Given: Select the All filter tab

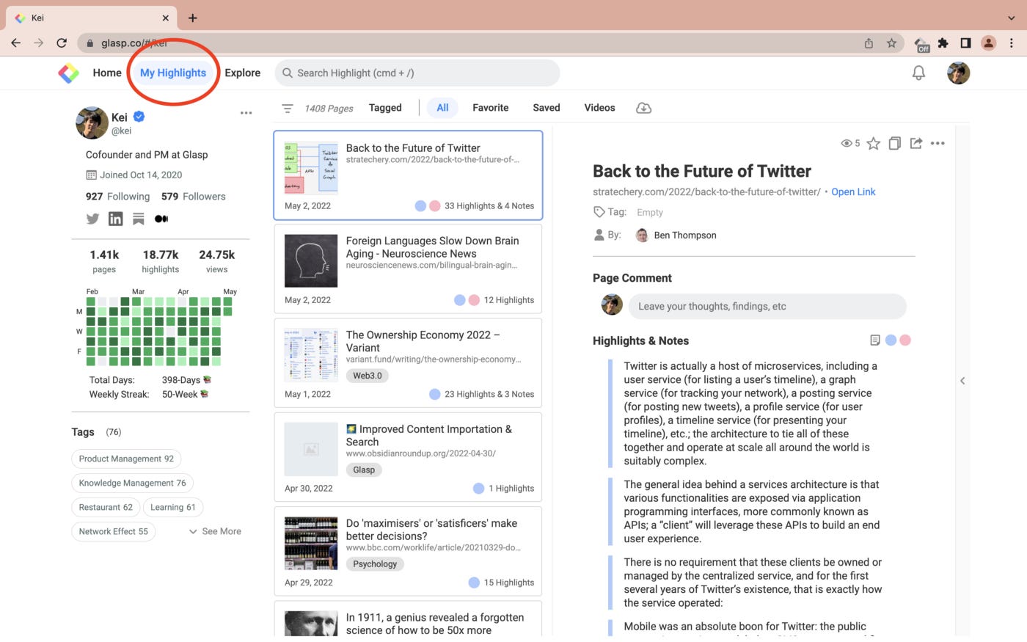Looking at the screenshot, I should [442, 108].
